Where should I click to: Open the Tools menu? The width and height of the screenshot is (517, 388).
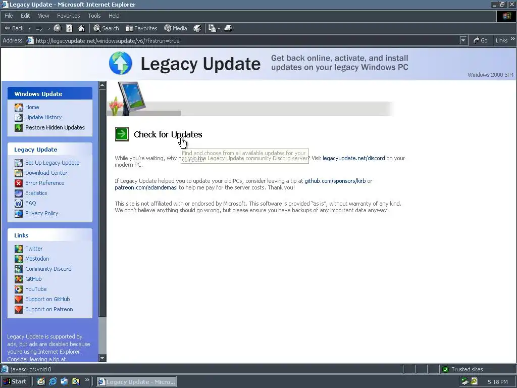click(x=94, y=16)
